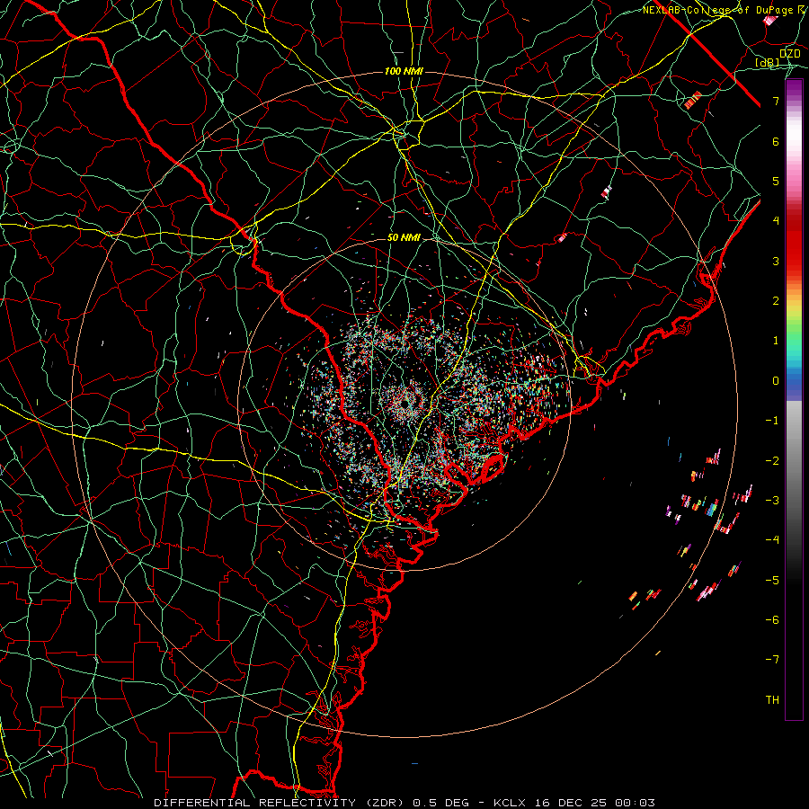
Task: Click the 50 NMI range ring label
Action: [x=404, y=237]
